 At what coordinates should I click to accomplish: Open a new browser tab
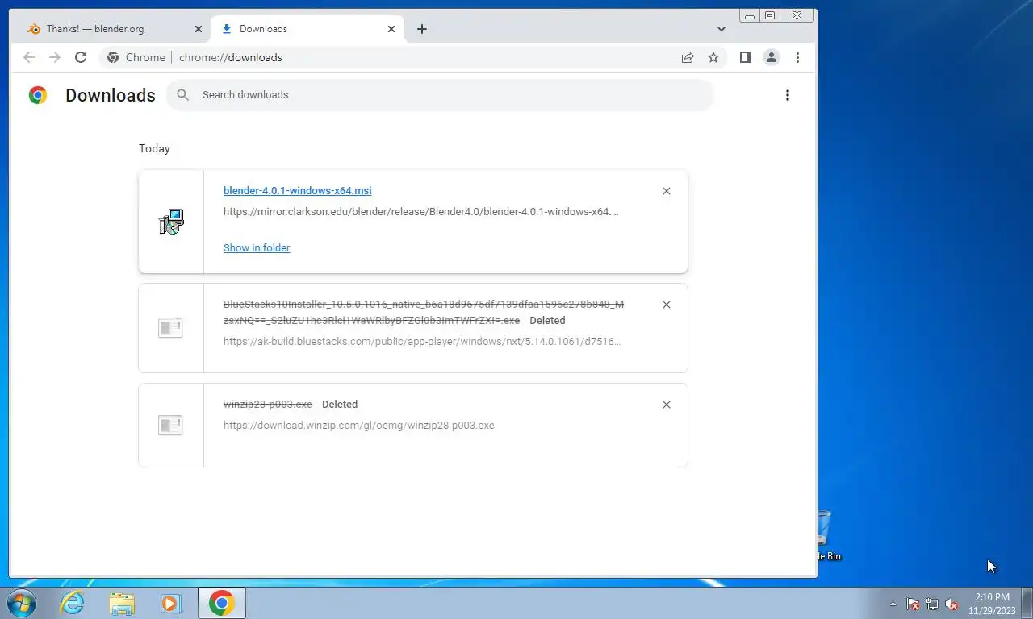point(422,29)
